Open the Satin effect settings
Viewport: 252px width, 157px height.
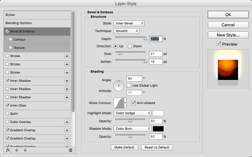[14, 114]
